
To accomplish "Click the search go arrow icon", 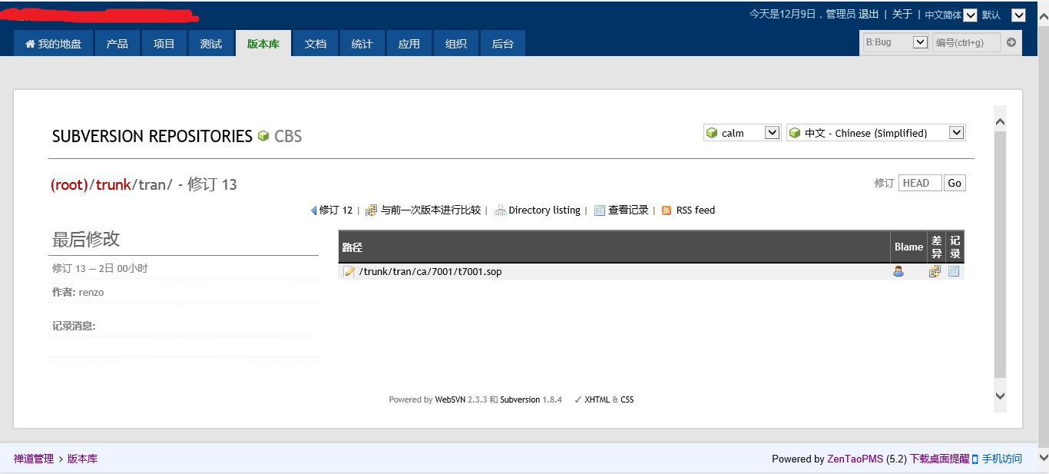I will pyautogui.click(x=1011, y=42).
